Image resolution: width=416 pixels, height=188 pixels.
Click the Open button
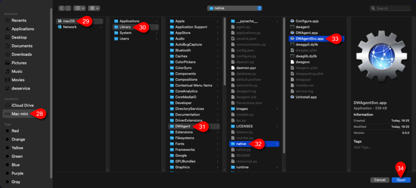coord(401,180)
